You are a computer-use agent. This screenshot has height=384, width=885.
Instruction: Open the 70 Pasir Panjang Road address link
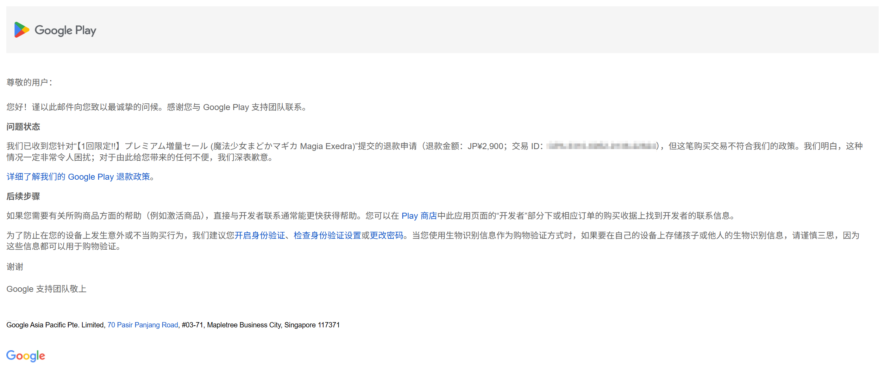(x=143, y=325)
